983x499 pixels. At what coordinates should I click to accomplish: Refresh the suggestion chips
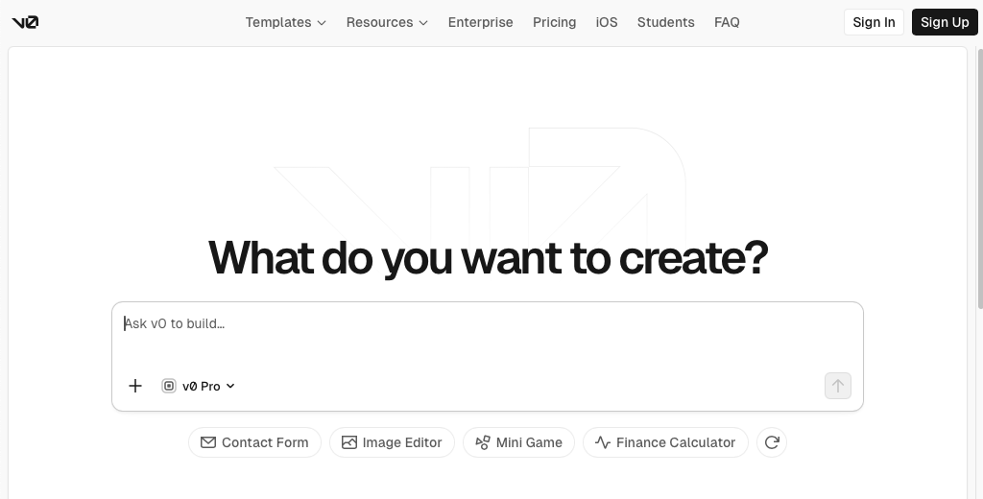tap(772, 442)
